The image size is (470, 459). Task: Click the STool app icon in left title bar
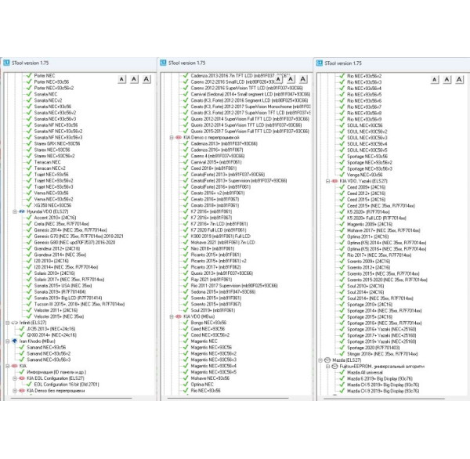click(x=5, y=62)
